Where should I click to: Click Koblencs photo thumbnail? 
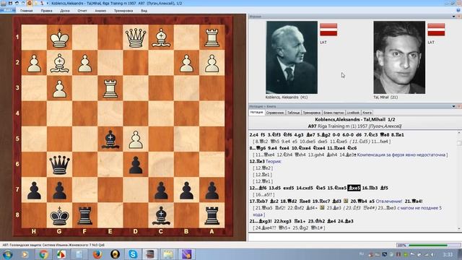click(292, 57)
